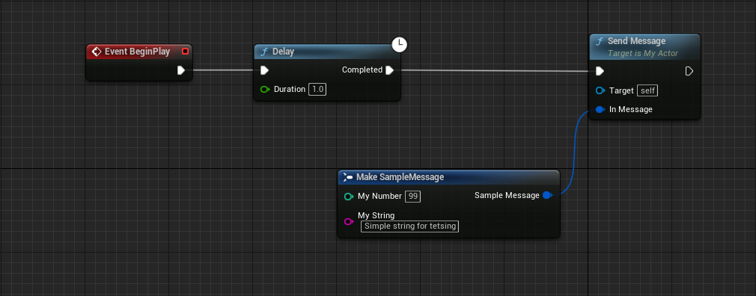Select the Delay node title bar
The height and width of the screenshot is (296, 756).
point(327,52)
